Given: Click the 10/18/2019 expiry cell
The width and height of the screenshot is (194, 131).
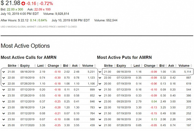Looking at the screenshot, I should (x=124, y=108).
